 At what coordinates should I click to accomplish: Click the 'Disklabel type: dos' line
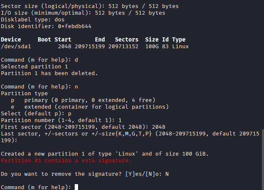[31, 20]
